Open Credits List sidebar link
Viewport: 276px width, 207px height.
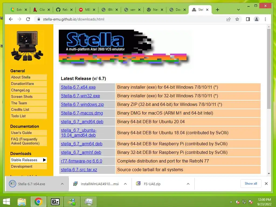click(x=29, y=109)
